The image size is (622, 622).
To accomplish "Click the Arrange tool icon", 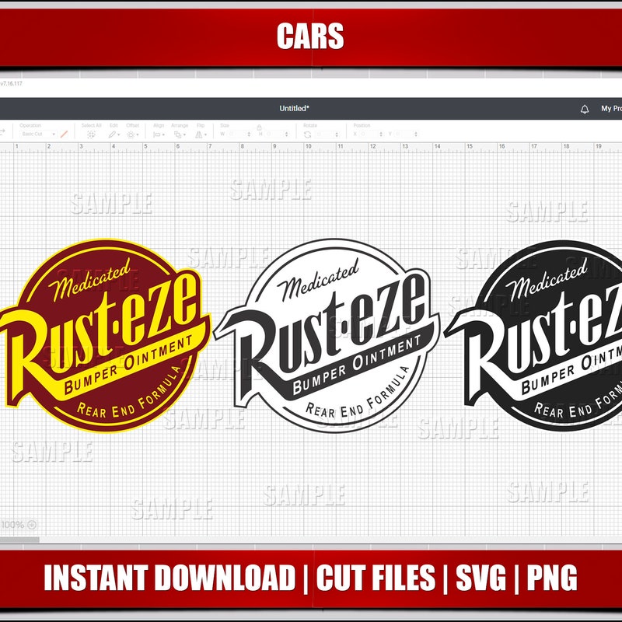I will click(177, 134).
